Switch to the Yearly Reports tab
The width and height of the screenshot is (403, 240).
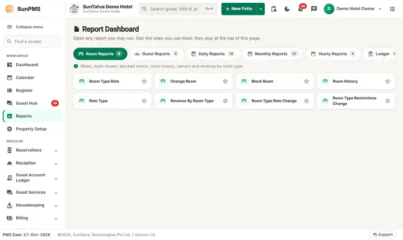point(333,54)
